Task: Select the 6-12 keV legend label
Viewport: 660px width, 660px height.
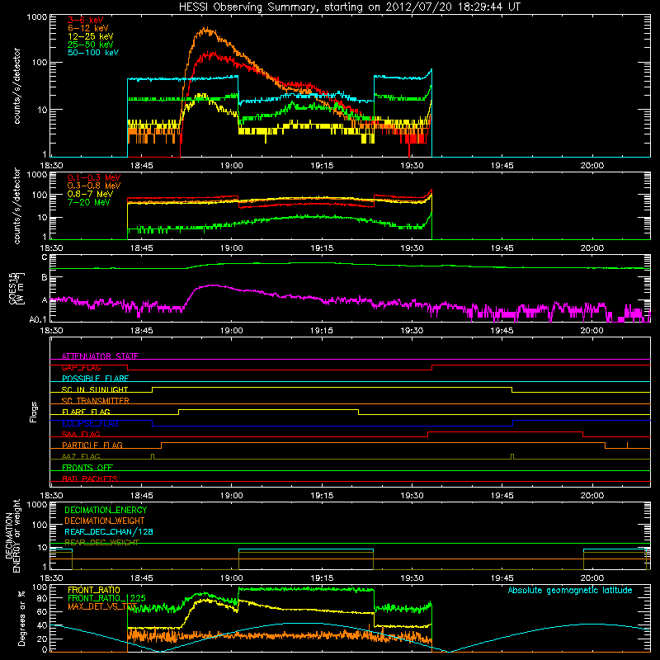Action: (88, 28)
